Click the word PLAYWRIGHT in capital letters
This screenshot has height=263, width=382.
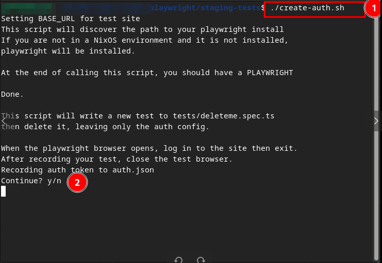270,73
